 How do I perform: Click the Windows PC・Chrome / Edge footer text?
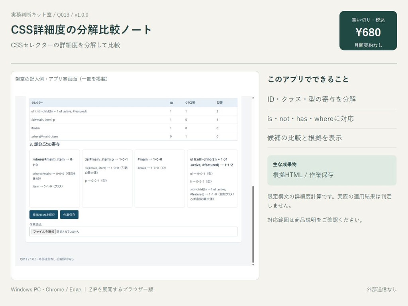[x=46, y=289]
